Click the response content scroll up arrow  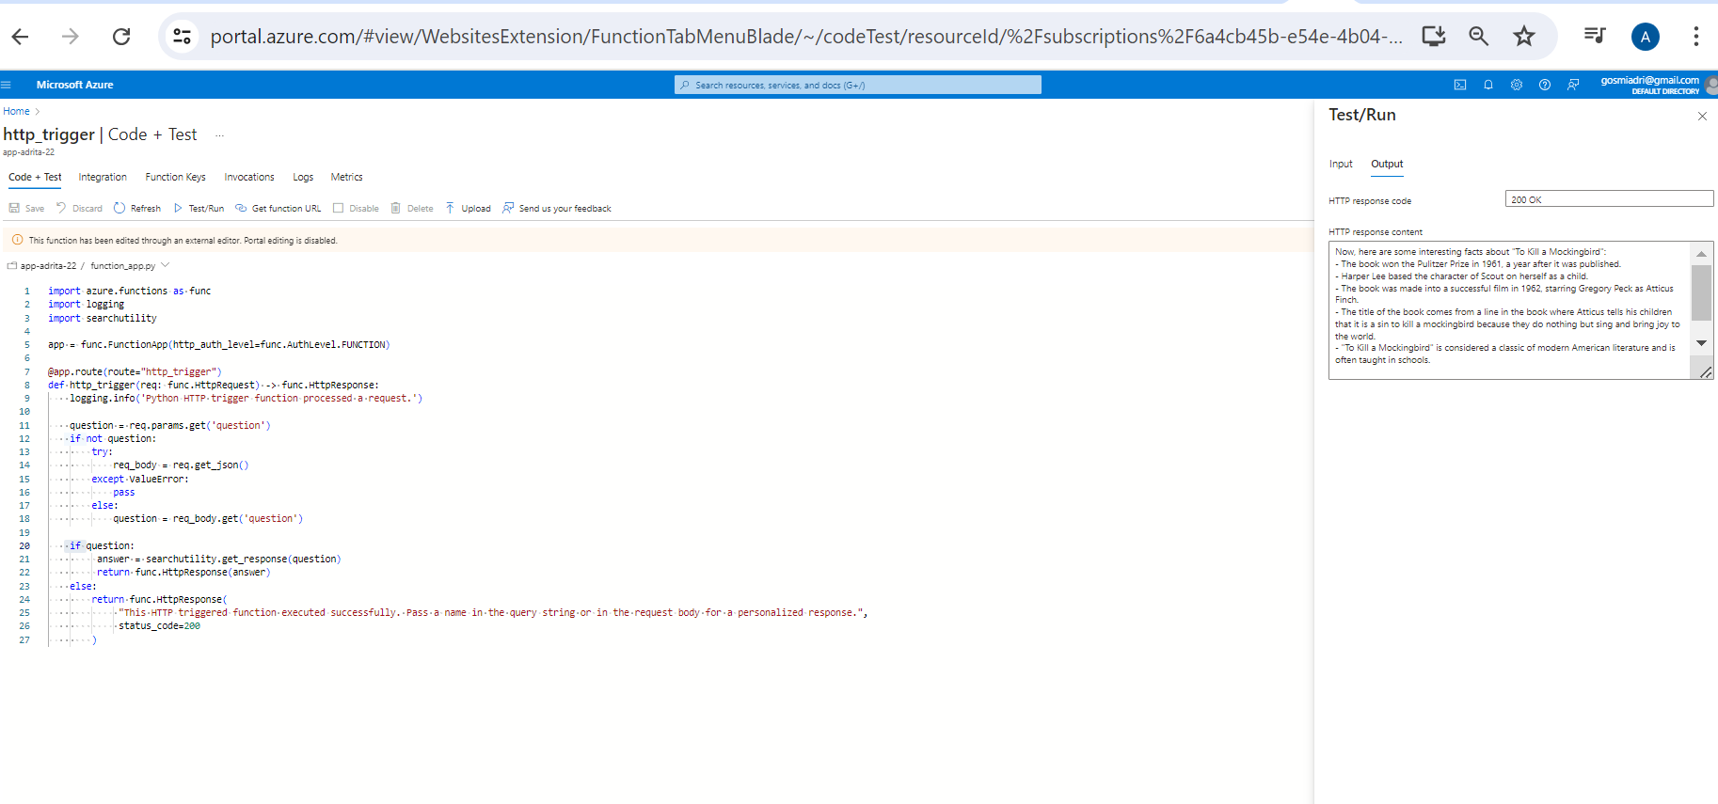pos(1701,254)
